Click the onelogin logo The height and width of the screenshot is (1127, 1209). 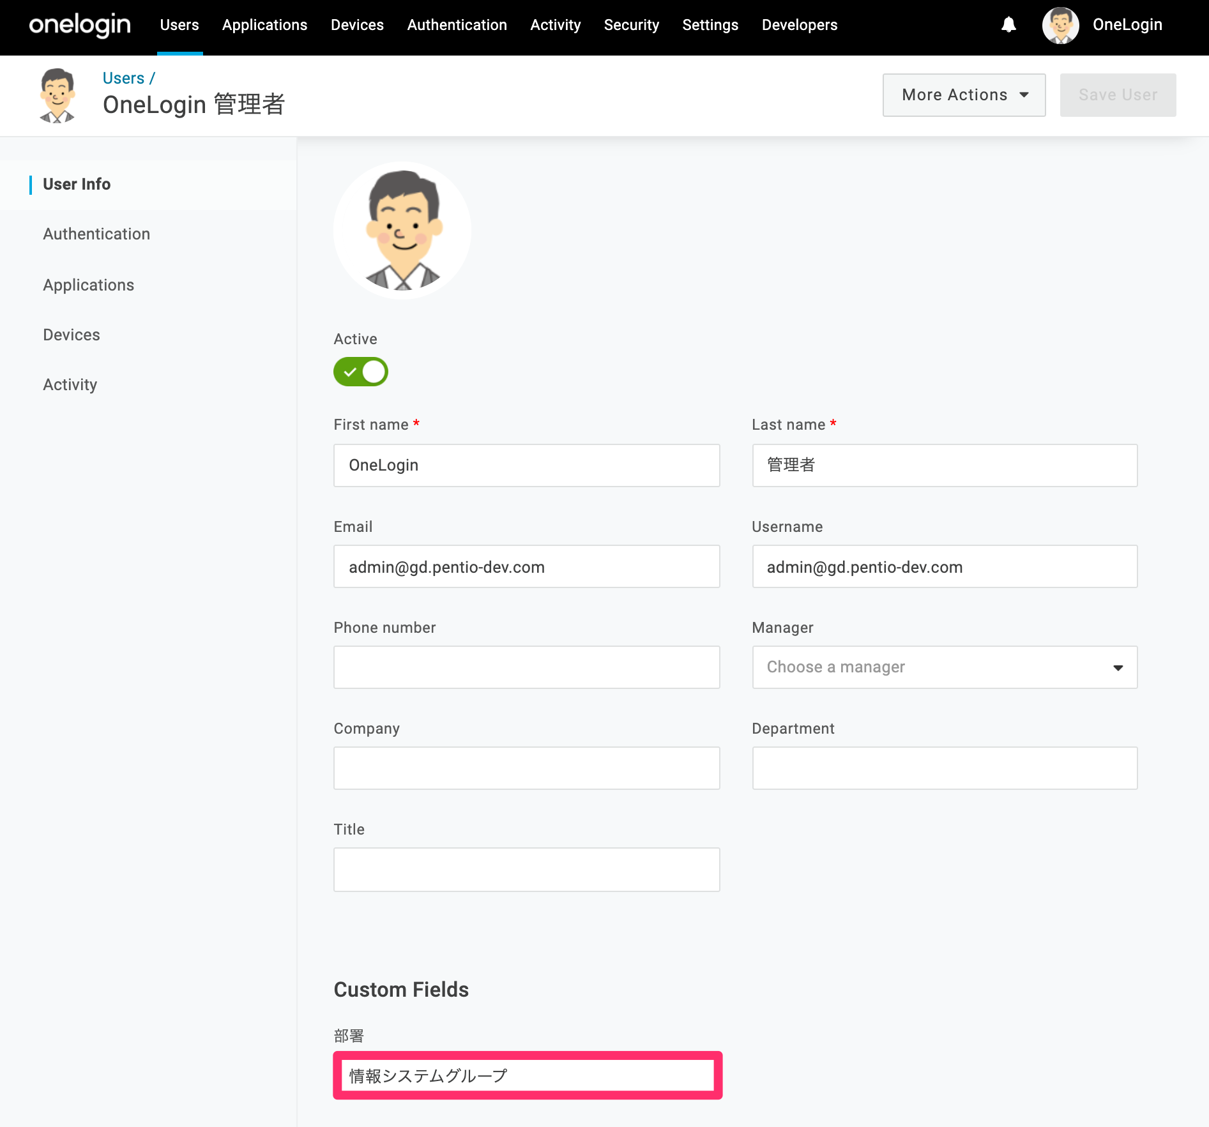(x=80, y=26)
